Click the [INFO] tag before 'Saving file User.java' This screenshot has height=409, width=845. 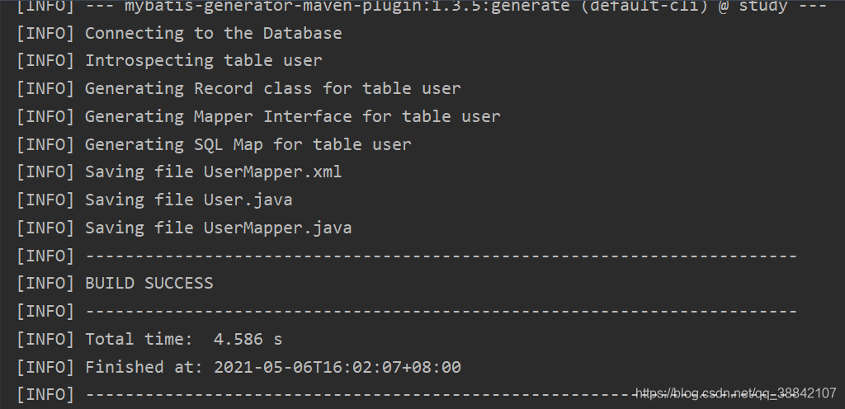pyautogui.click(x=45, y=200)
